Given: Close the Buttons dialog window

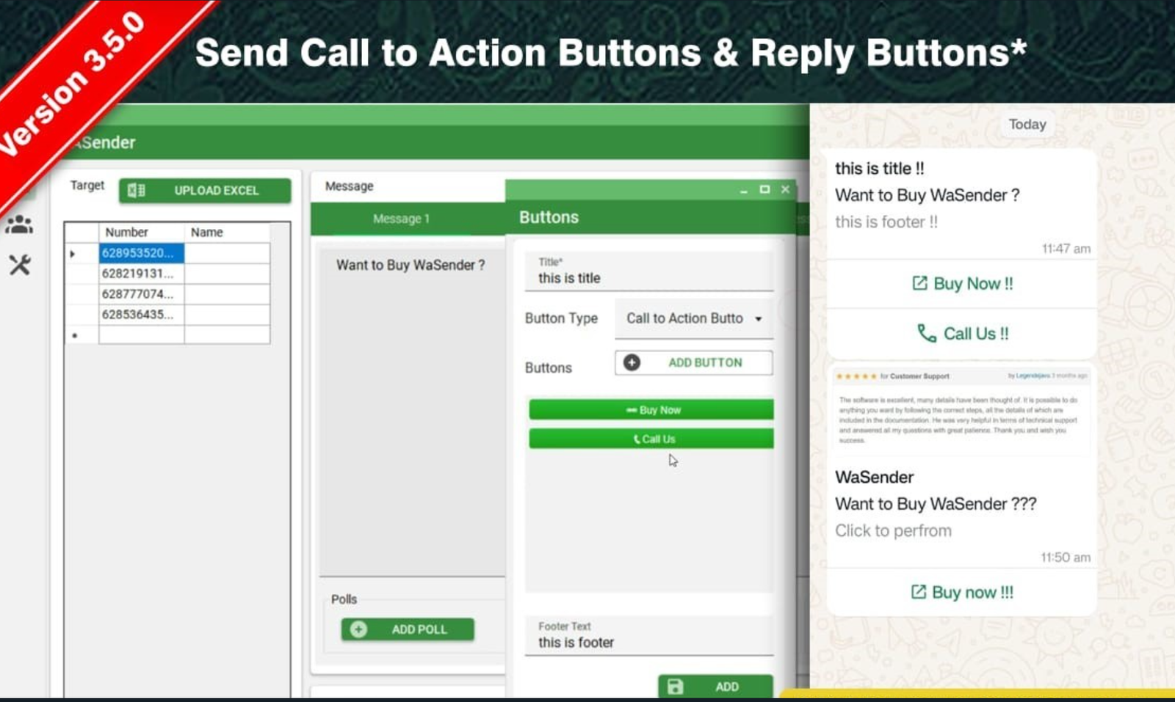Looking at the screenshot, I should [785, 189].
